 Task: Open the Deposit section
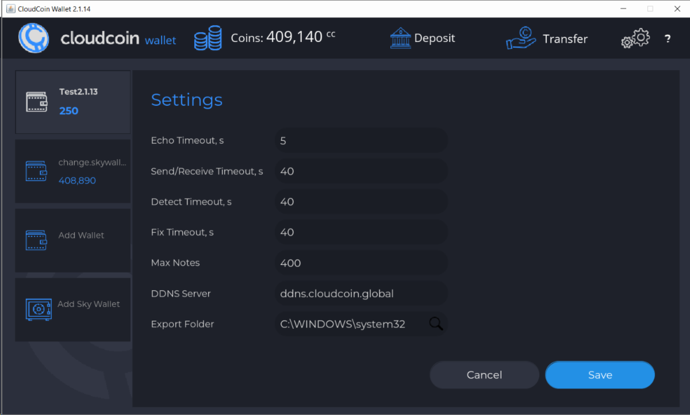point(423,39)
